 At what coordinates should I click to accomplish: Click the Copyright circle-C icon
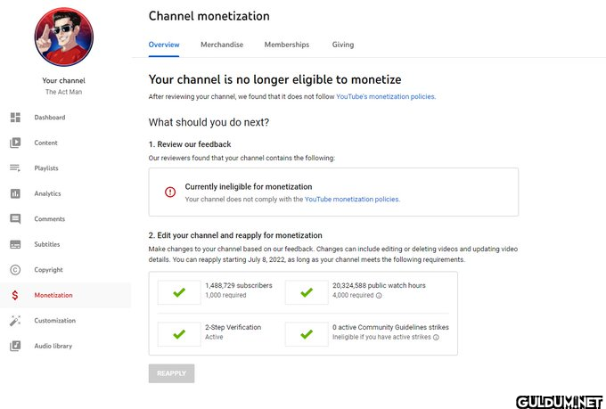pos(15,269)
